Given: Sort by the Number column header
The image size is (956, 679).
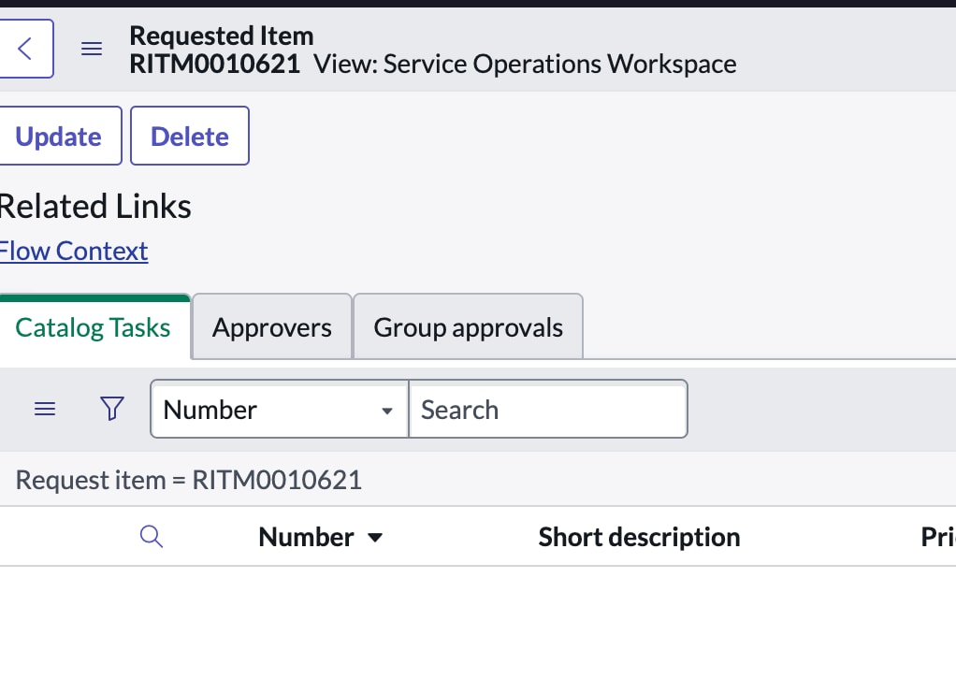Looking at the screenshot, I should point(306,537).
